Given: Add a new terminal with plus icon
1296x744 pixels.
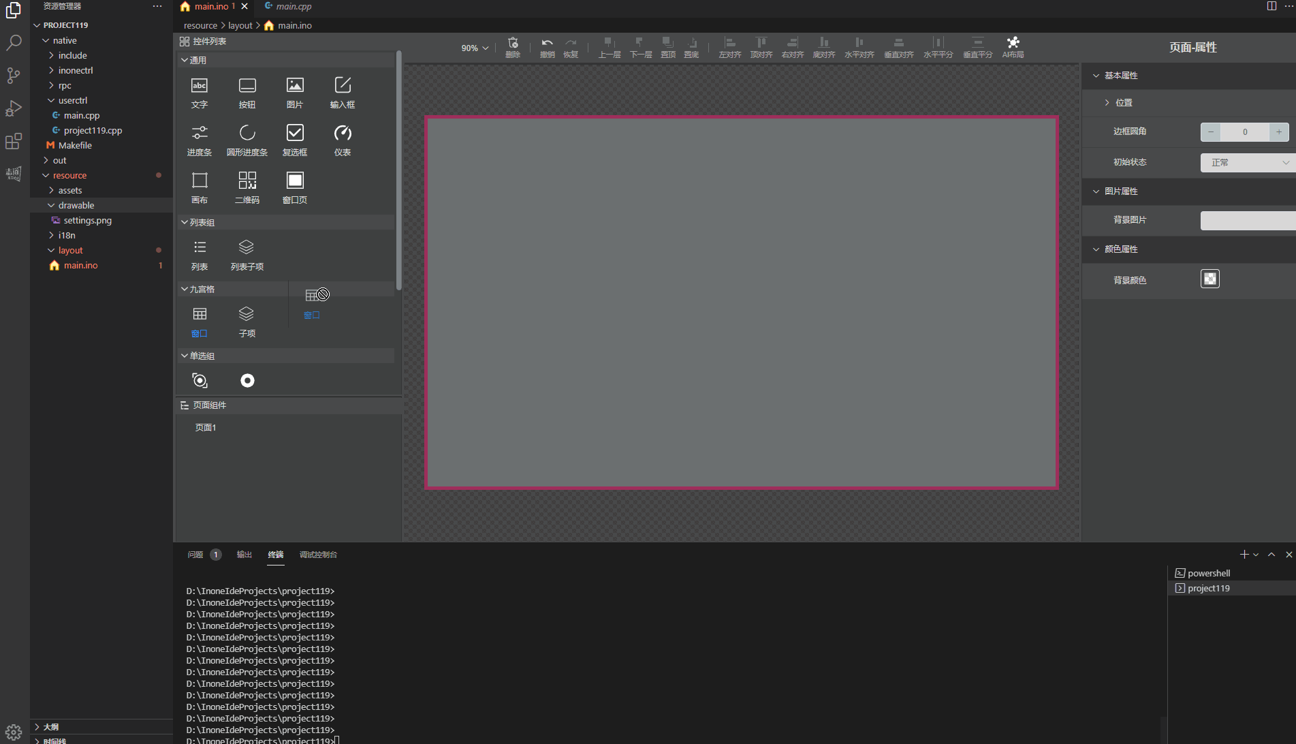Looking at the screenshot, I should tap(1244, 555).
